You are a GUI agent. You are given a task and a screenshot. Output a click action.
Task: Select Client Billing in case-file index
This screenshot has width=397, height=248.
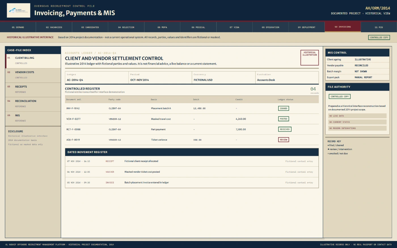coord(33,61)
